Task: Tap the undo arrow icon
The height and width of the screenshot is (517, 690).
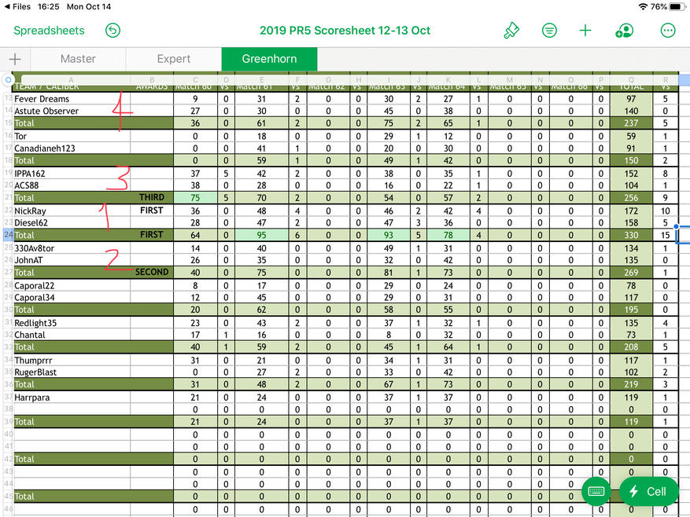Action: point(113,31)
